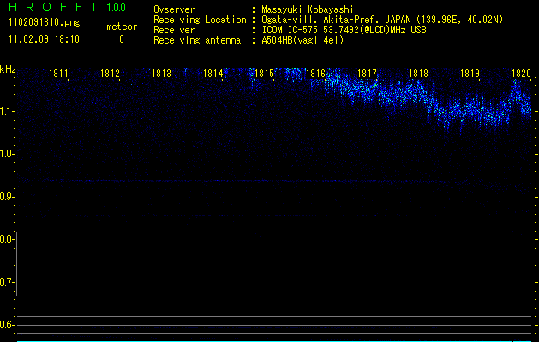Click the Receiving Location label
The width and height of the screenshot is (539, 342).
click(x=200, y=20)
